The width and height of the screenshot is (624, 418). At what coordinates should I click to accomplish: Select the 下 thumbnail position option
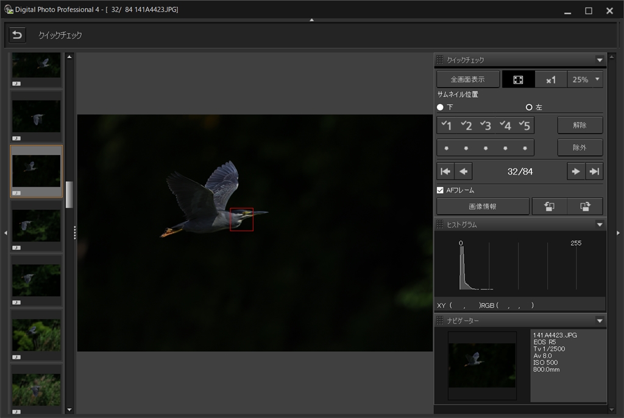tap(441, 107)
